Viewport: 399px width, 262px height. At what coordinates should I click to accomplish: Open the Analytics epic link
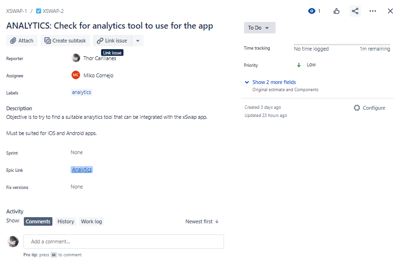(82, 169)
